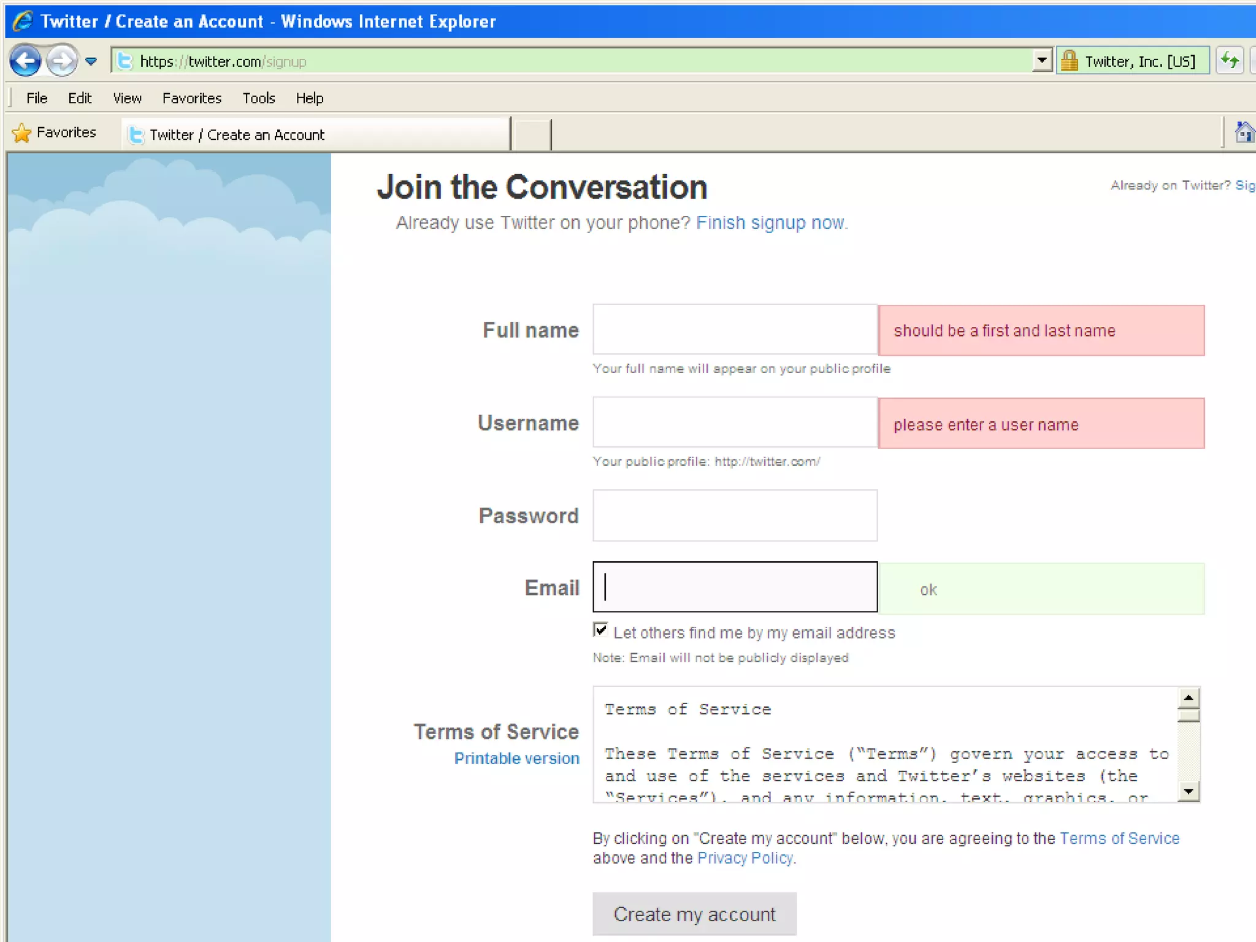Click the Printable version link

point(516,759)
